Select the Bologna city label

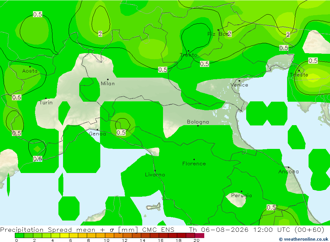tap(198, 122)
